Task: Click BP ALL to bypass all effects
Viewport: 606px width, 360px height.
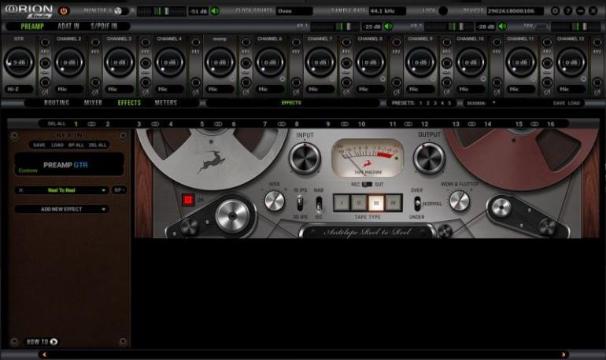Action: click(x=76, y=145)
